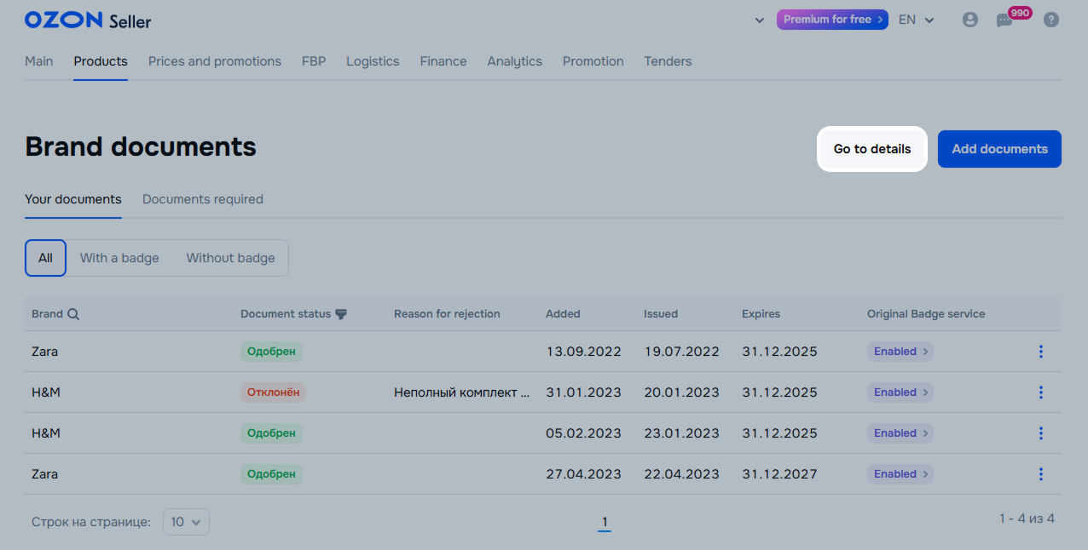
Task: Open the Promotion tab
Action: [593, 61]
